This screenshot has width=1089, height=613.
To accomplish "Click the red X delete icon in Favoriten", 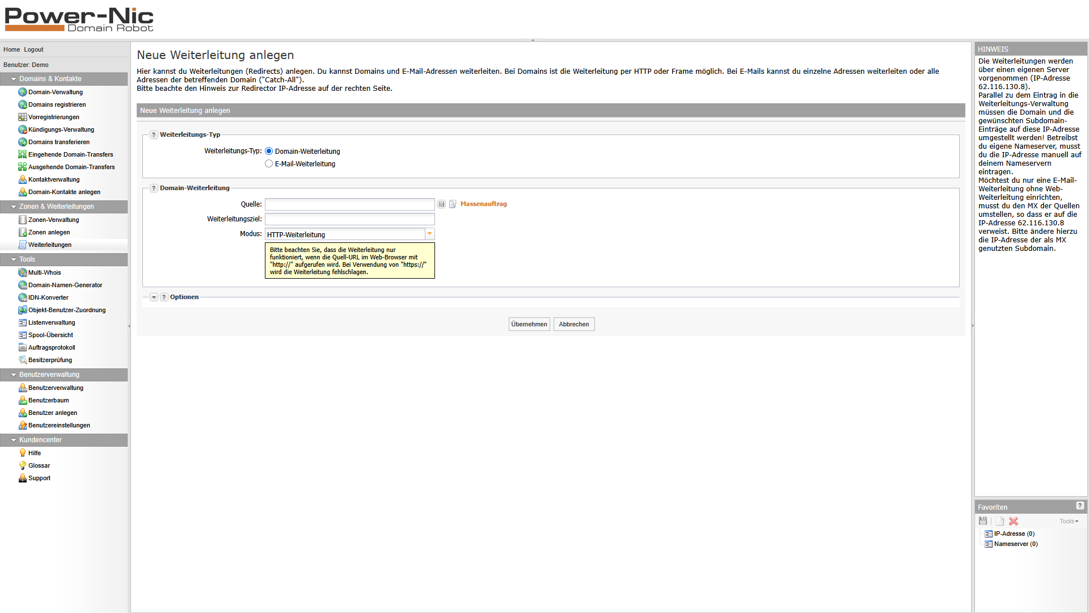I will coord(1014,521).
